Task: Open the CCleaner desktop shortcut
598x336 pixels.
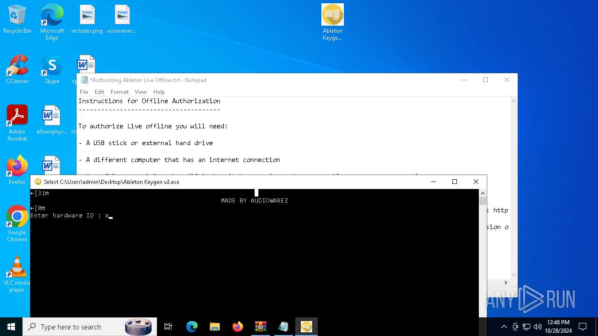Action: click(17, 70)
